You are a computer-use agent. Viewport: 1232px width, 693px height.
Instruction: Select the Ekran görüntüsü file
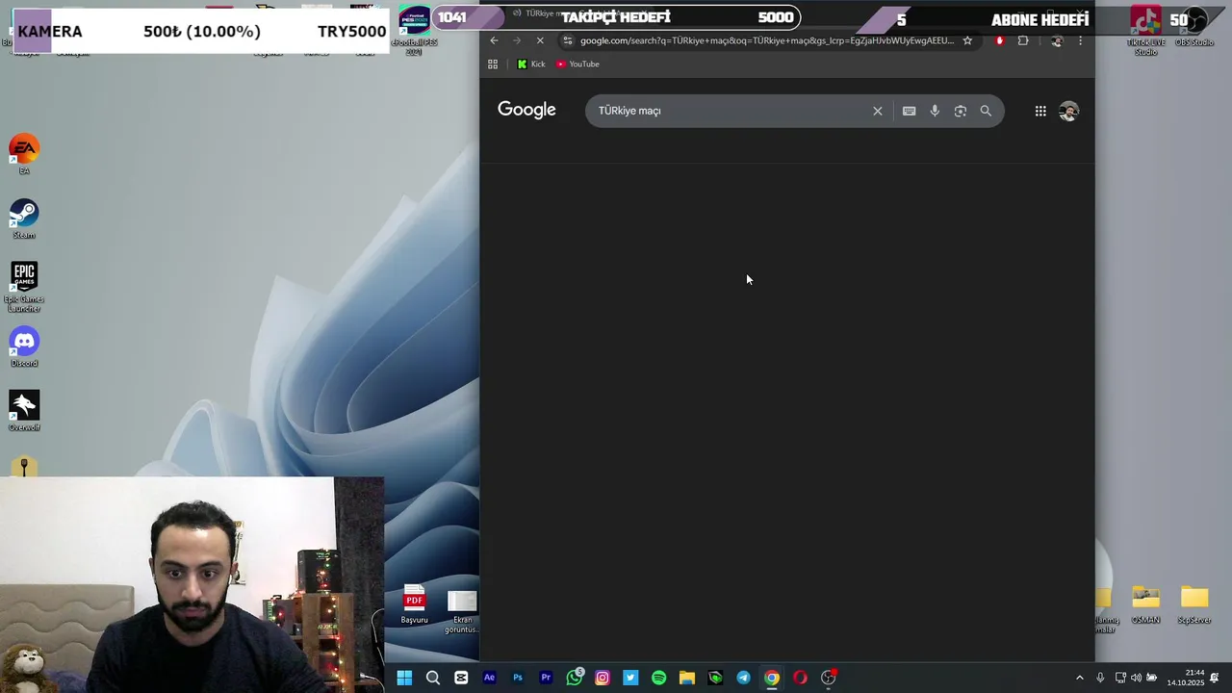pos(461,611)
